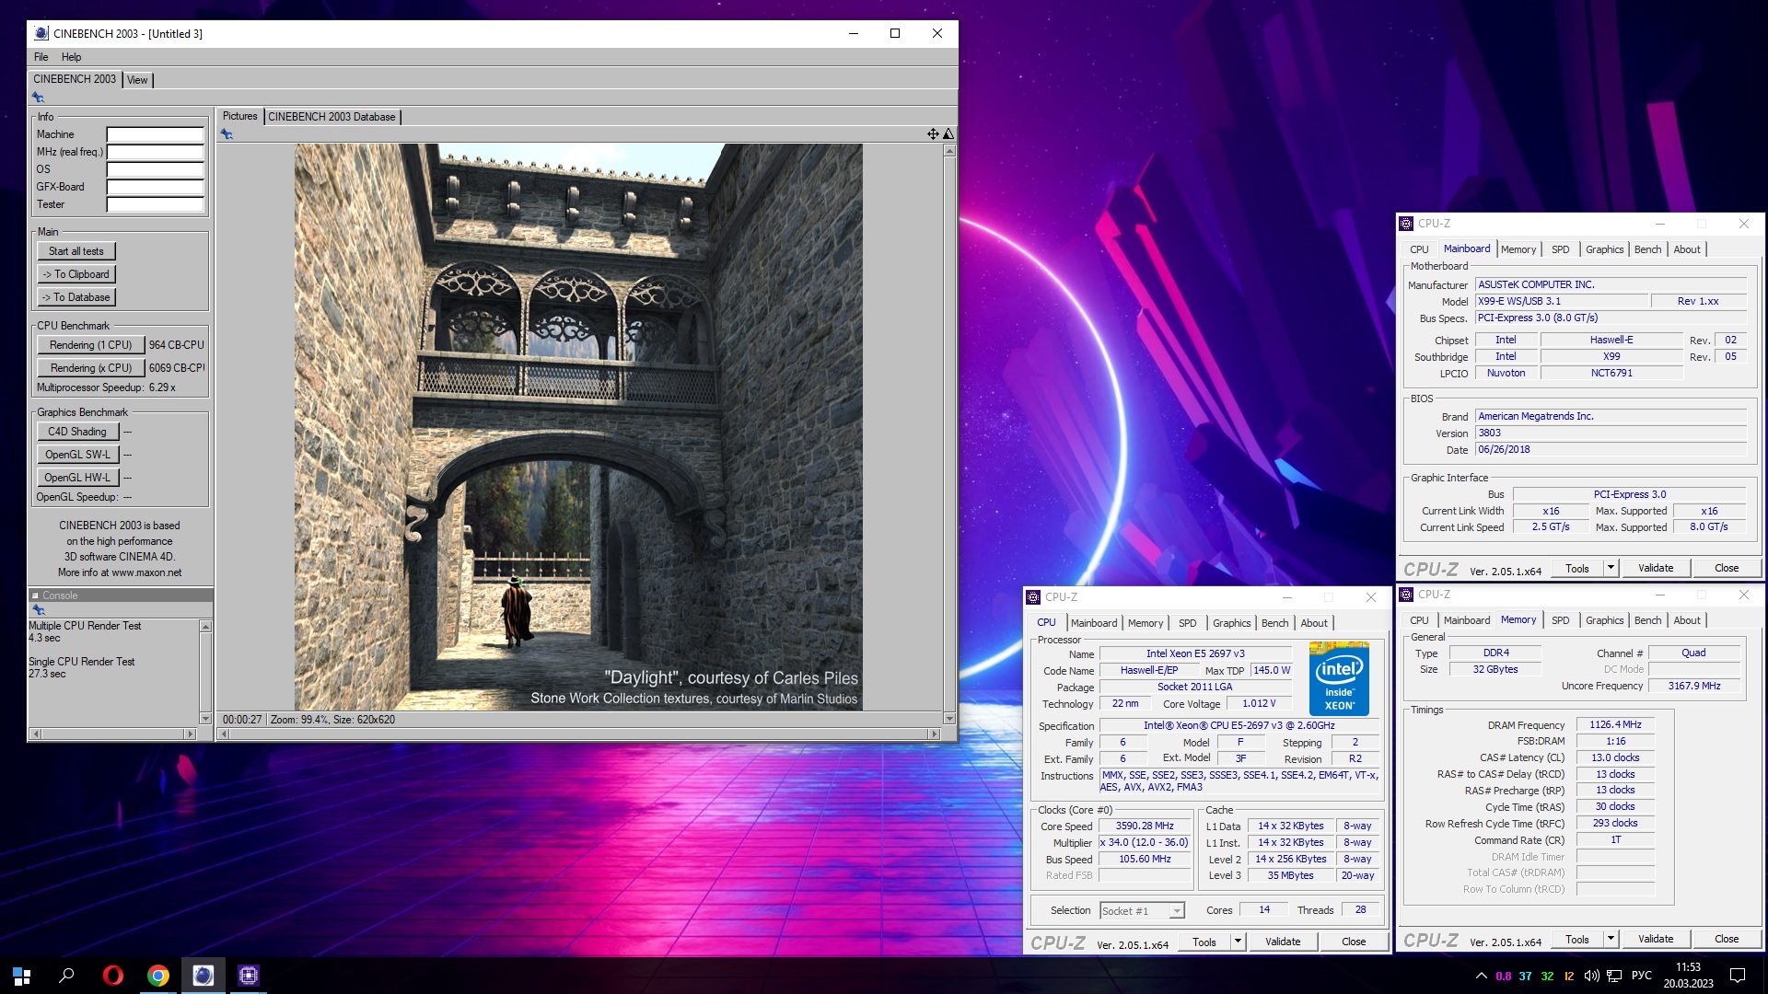Open Windows Start menu
The image size is (1768, 994).
(22, 976)
